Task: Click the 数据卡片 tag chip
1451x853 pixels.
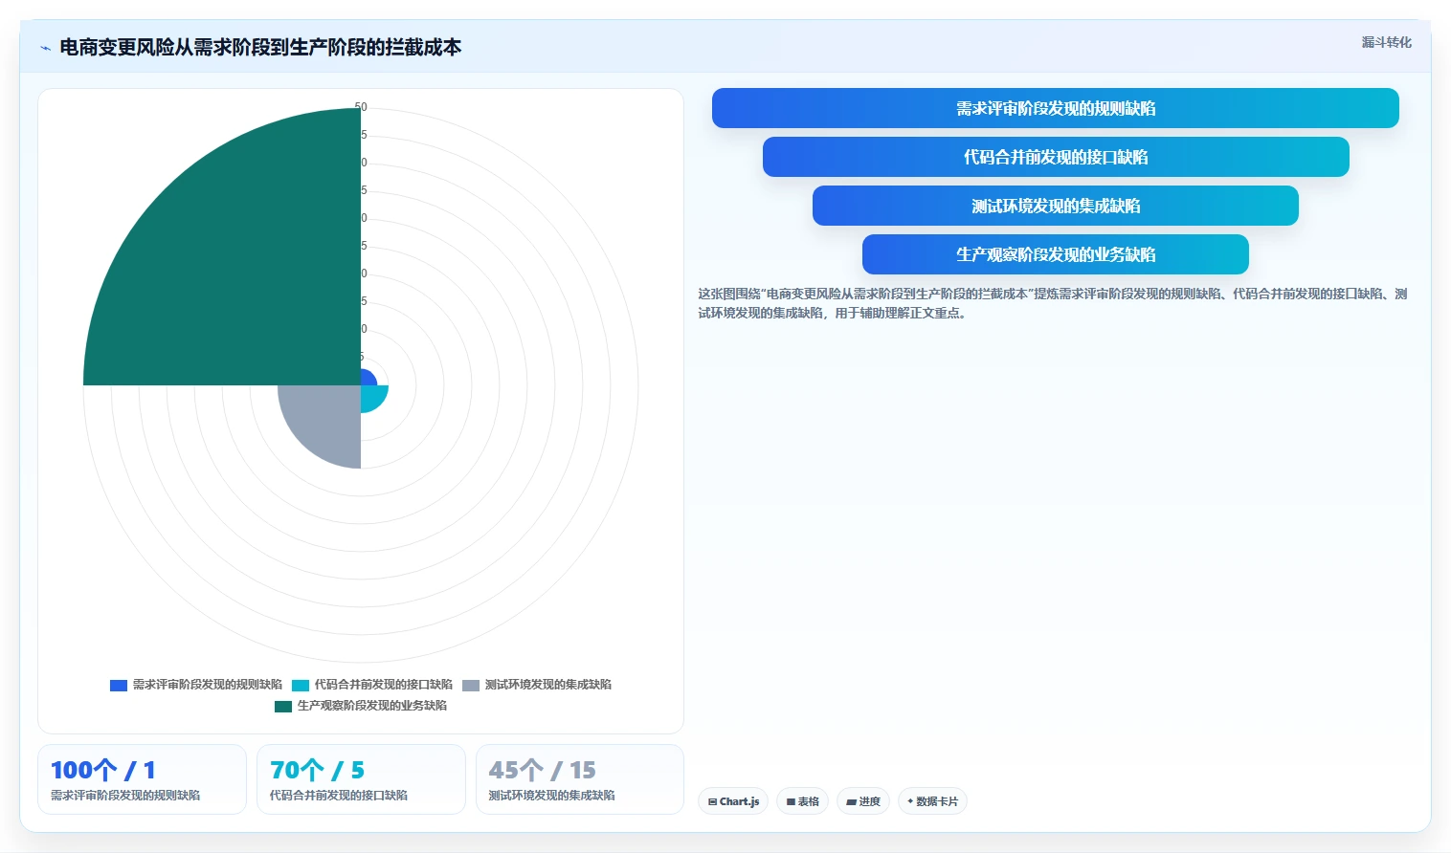Action: point(932,801)
